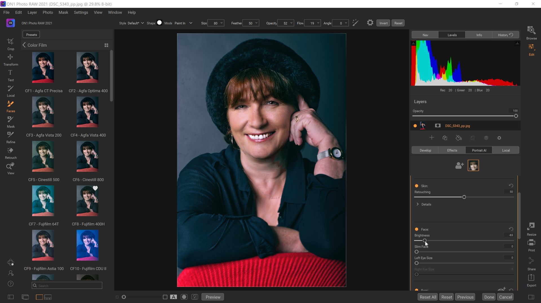Open brush settings gear icon

[370, 23]
